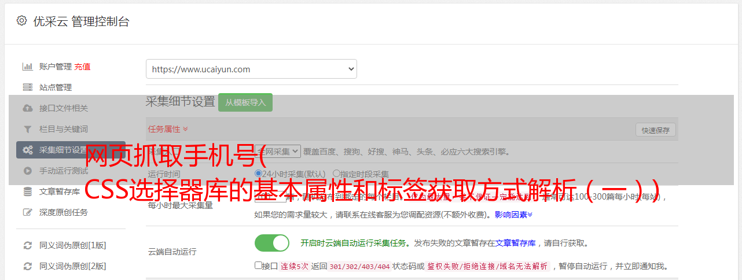The height and width of the screenshot is (280, 742).
Task: Open the 文章暂存库 link in the description
Action: (x=516, y=243)
